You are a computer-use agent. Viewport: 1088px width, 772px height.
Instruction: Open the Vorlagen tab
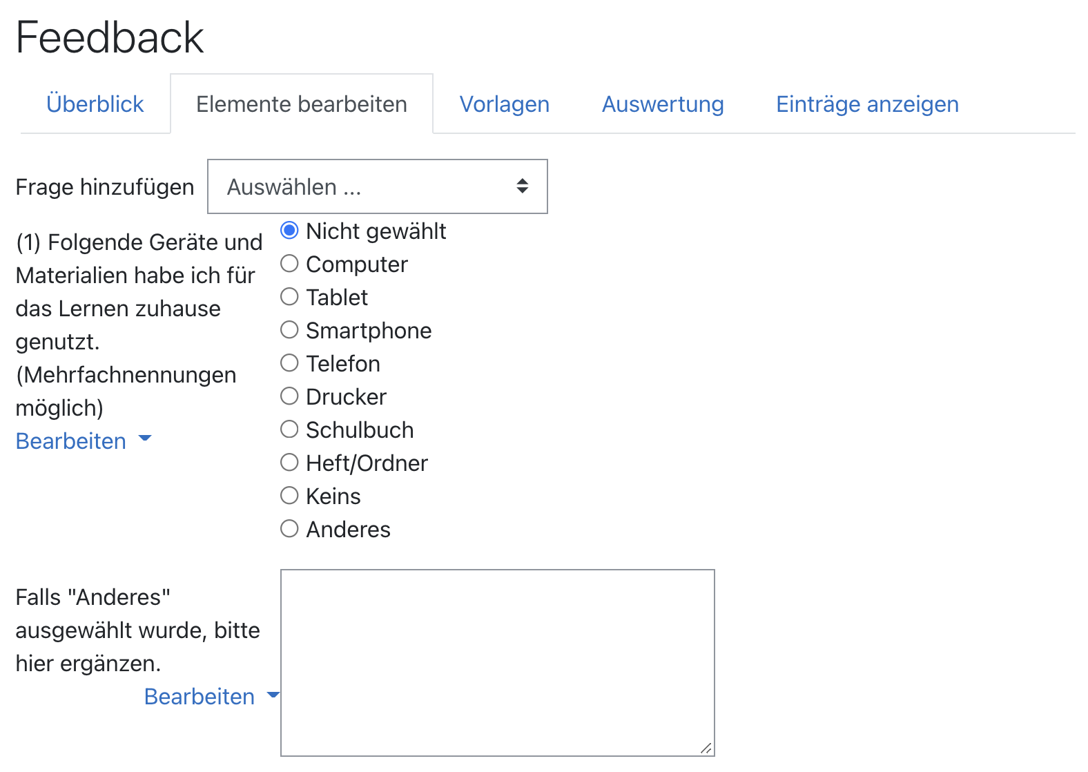[505, 104]
